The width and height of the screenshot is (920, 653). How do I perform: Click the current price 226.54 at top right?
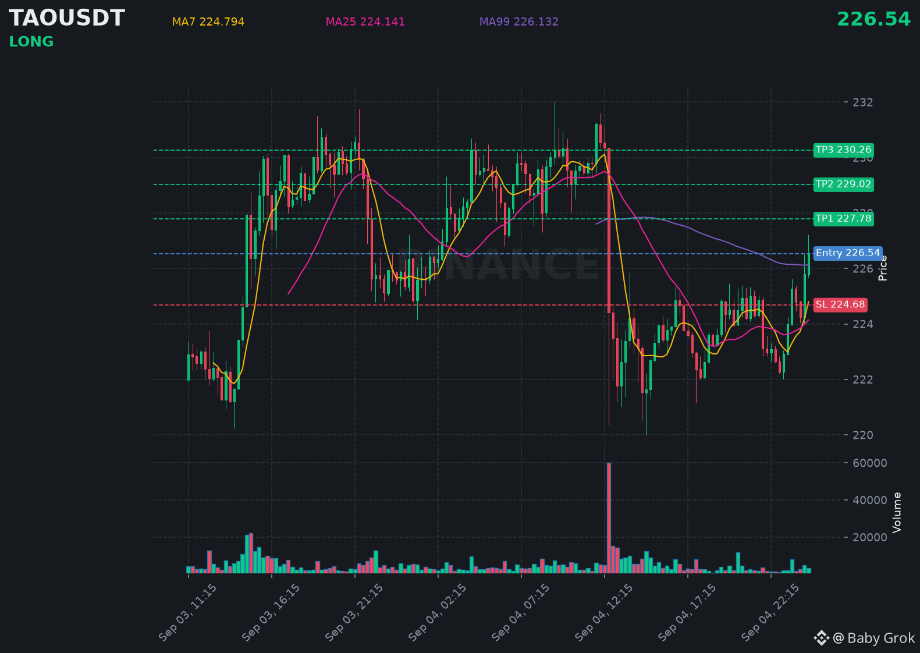tap(873, 20)
